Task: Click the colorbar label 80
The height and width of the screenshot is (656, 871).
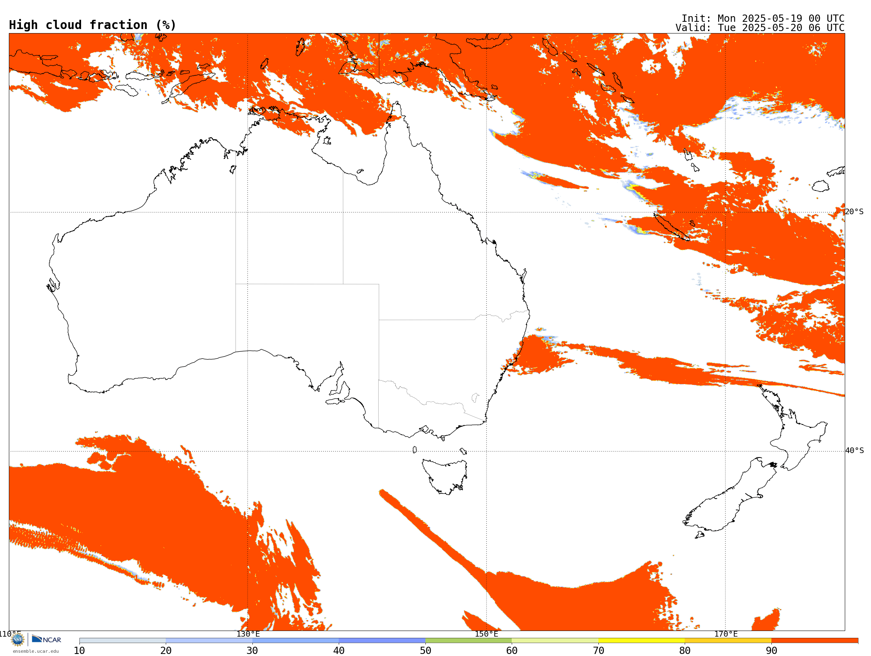Action: click(x=685, y=651)
